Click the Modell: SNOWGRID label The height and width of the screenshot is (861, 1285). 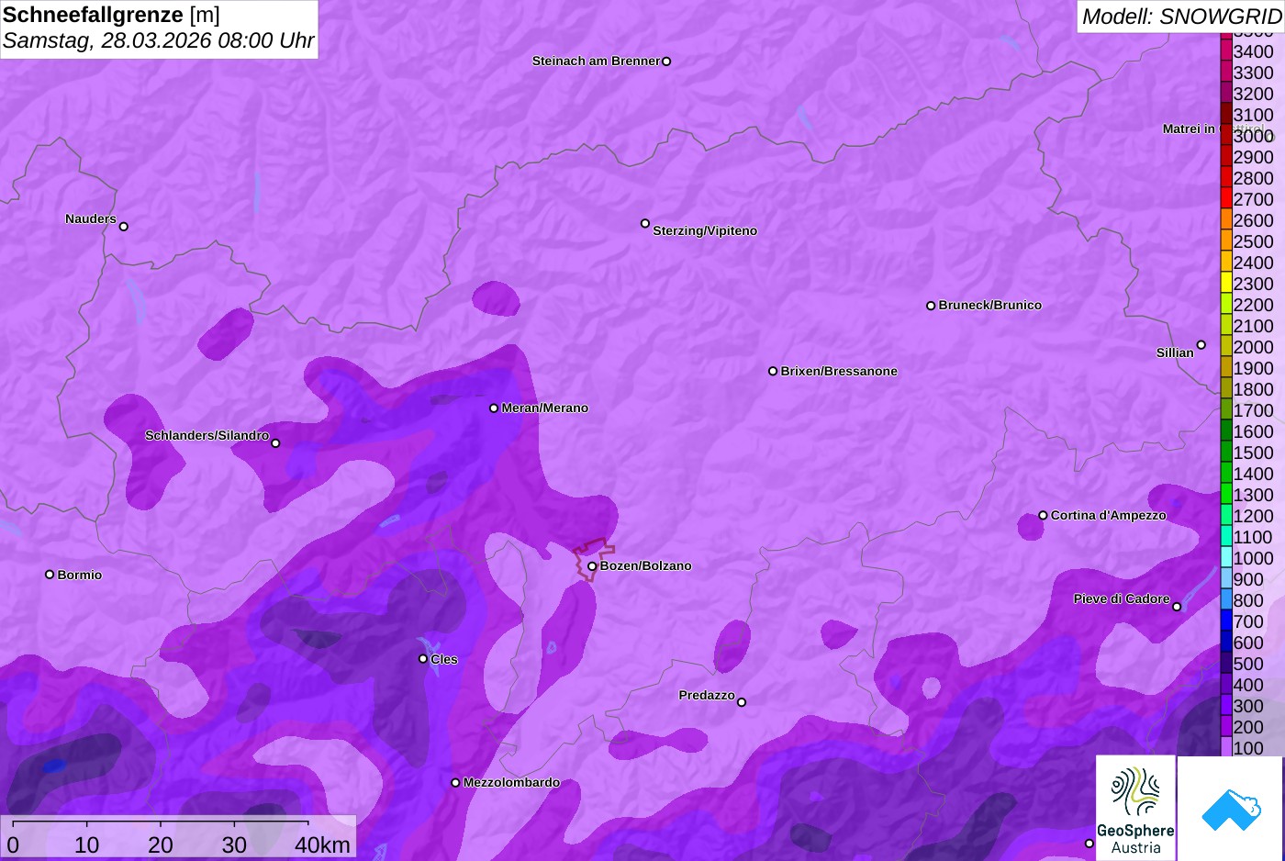click(x=1181, y=17)
